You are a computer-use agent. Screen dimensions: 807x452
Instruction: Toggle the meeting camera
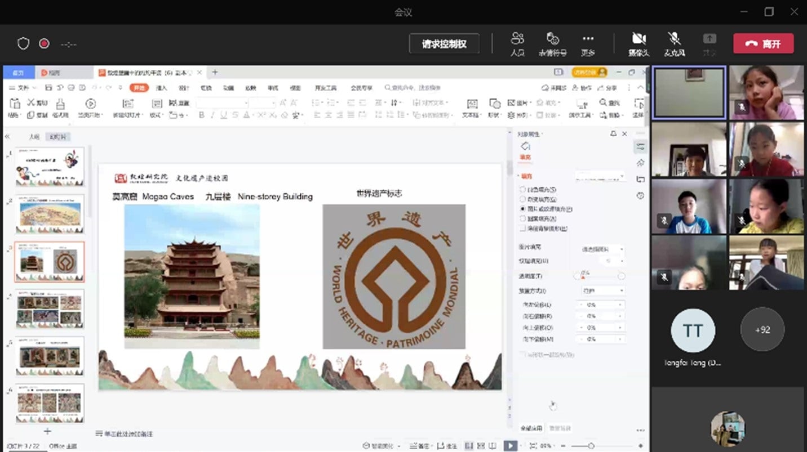click(x=639, y=43)
